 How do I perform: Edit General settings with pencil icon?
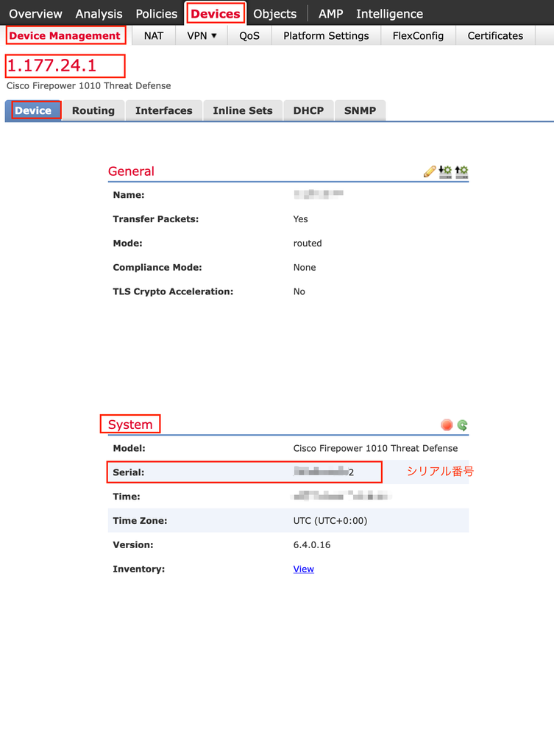[430, 171]
